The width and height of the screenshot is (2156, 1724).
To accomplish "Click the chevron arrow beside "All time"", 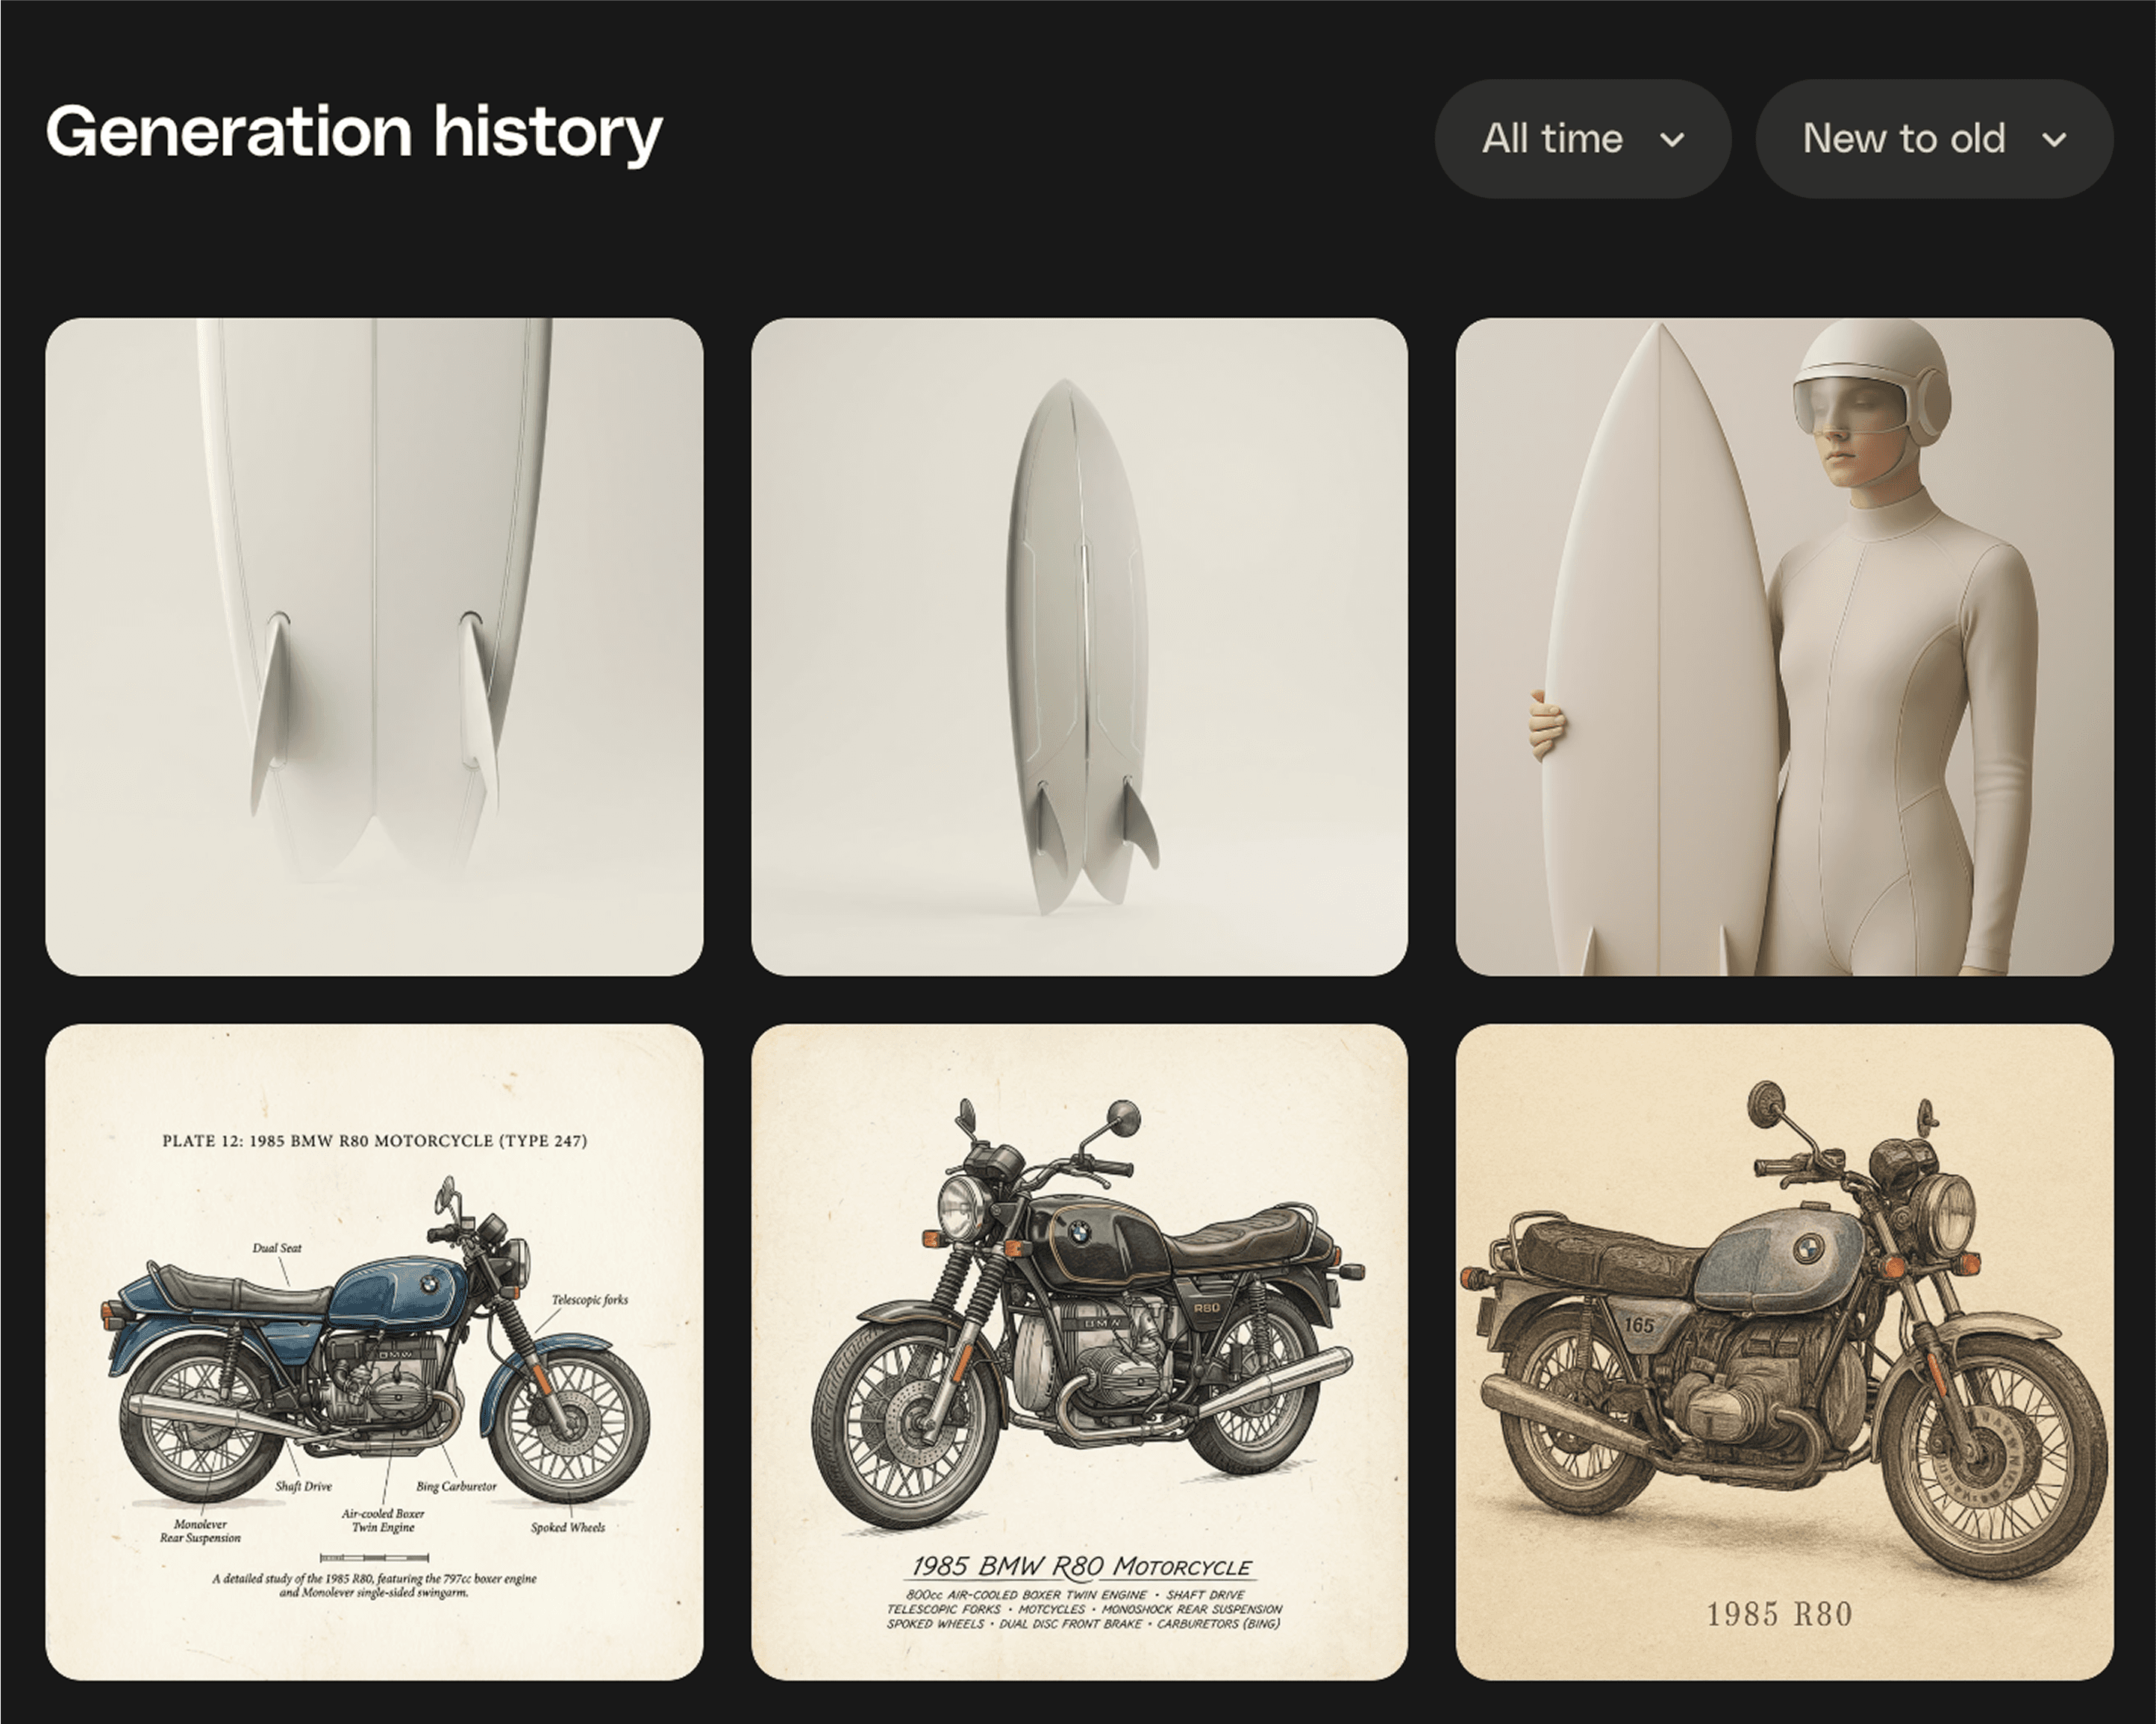I will tap(1672, 140).
